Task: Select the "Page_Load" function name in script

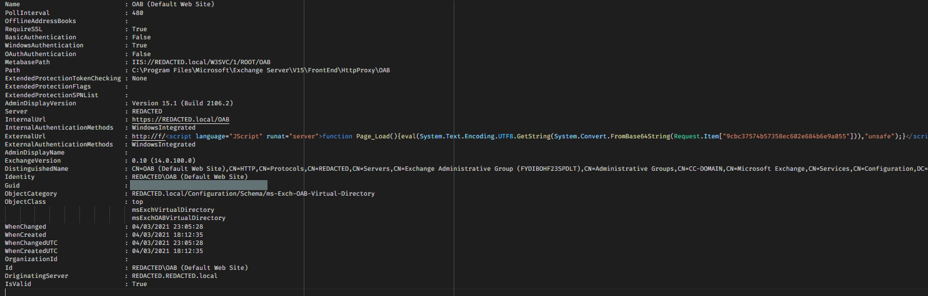Action: click(373, 136)
